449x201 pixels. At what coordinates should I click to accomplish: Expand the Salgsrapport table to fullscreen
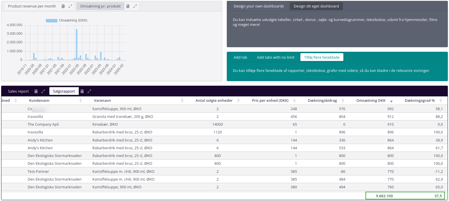coord(89,91)
